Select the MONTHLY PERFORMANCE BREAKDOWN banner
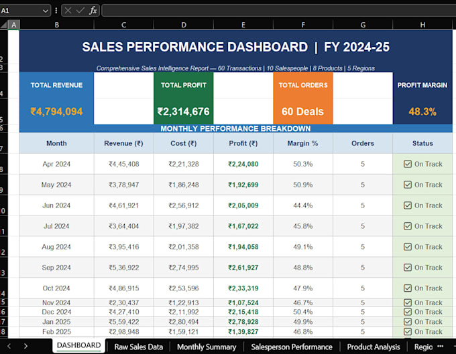The image size is (456, 354). 236,128
